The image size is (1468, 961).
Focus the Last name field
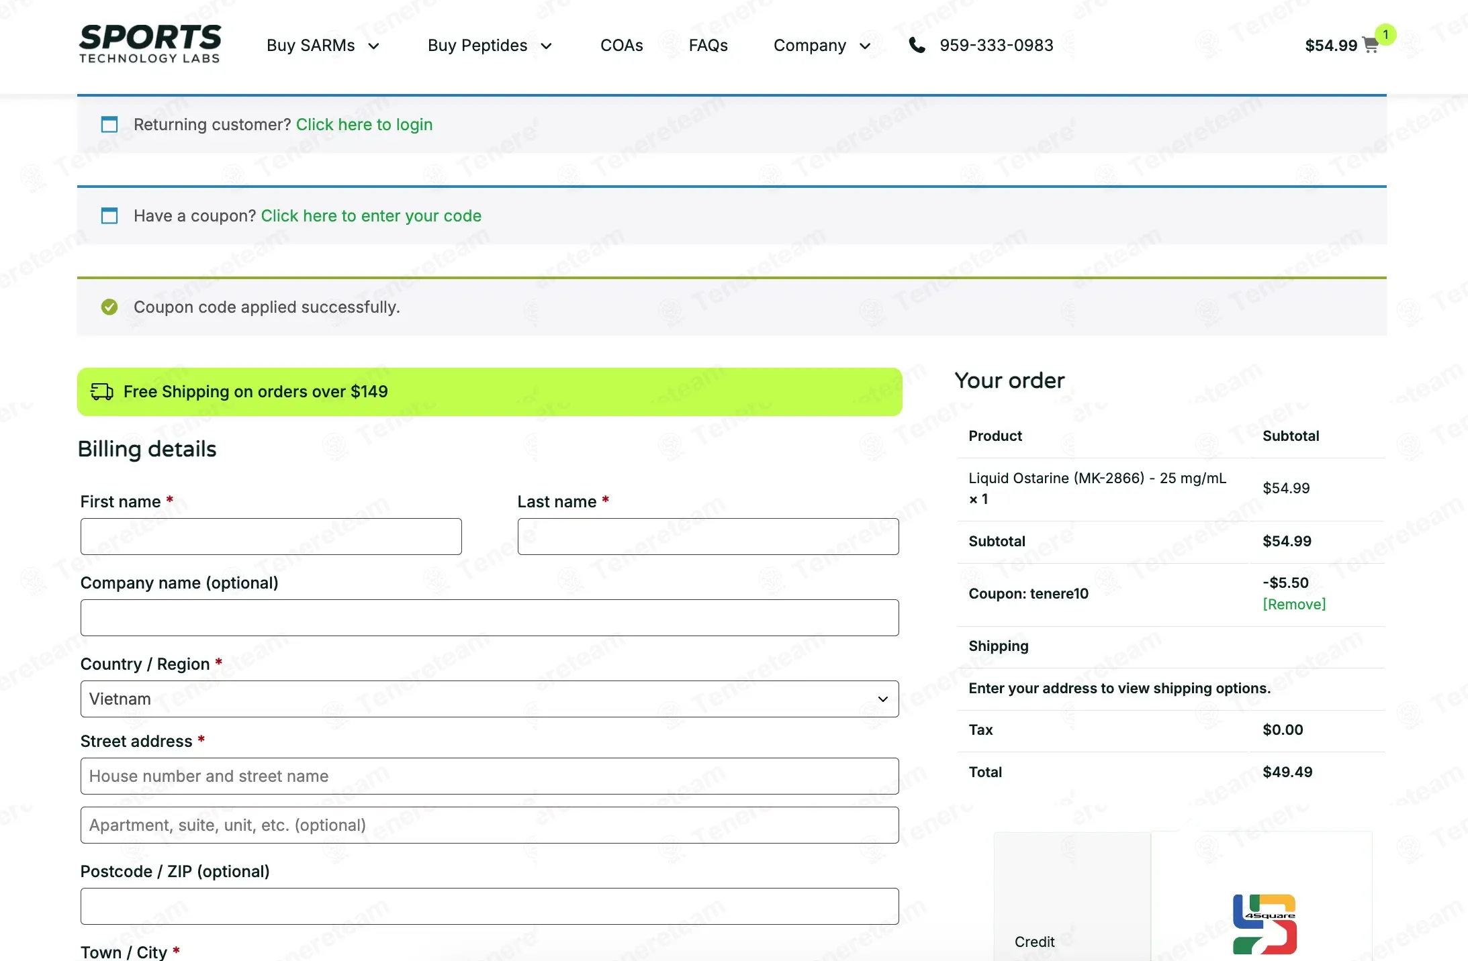pos(708,536)
